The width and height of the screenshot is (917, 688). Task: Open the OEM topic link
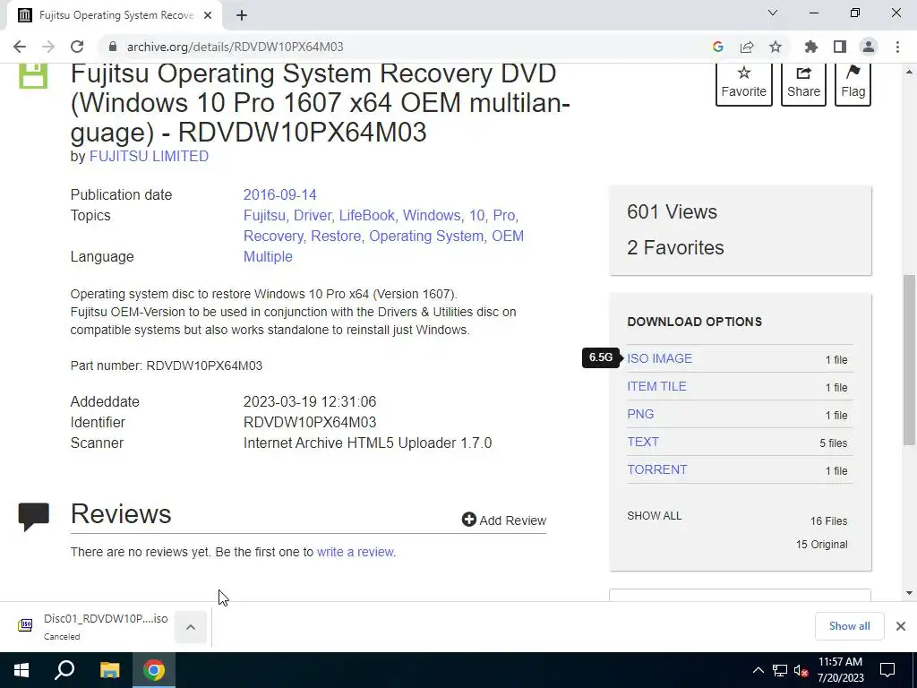pos(508,236)
